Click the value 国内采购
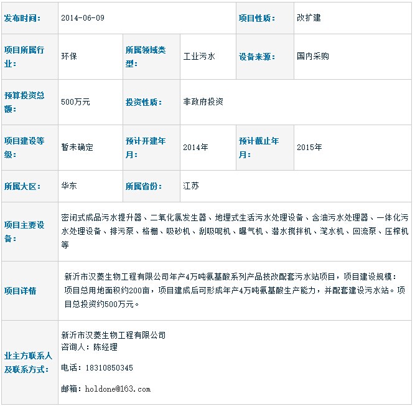415x406 pixels. (x=312, y=56)
